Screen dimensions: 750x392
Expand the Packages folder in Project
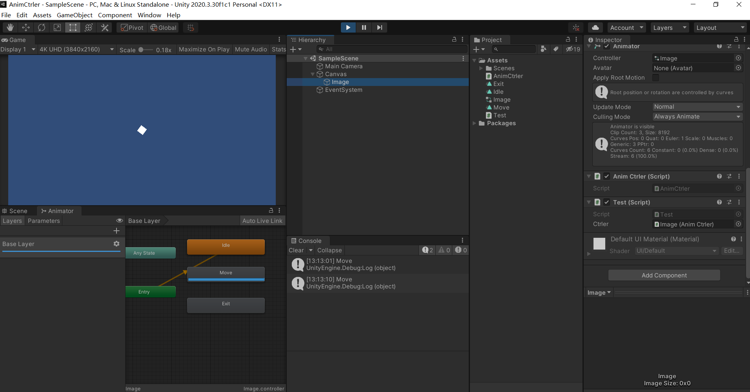[474, 123]
